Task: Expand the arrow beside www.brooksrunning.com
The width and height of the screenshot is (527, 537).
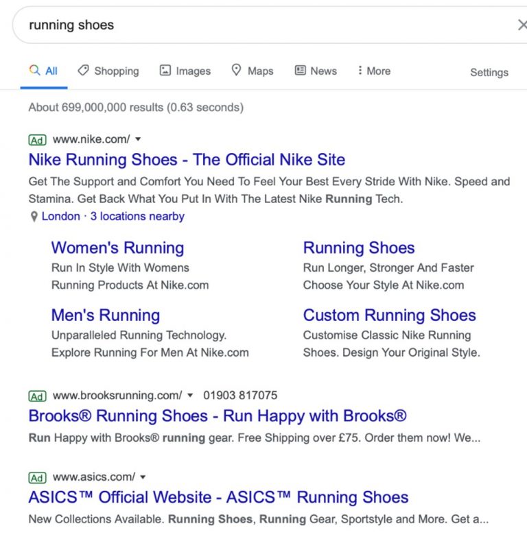Action: click(190, 396)
